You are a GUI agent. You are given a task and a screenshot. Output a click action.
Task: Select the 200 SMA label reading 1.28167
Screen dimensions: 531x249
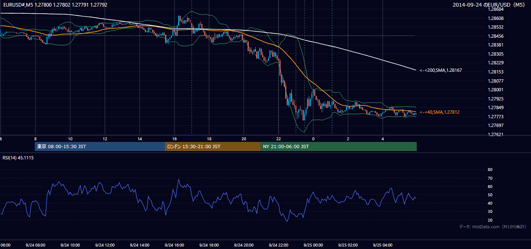click(x=441, y=71)
